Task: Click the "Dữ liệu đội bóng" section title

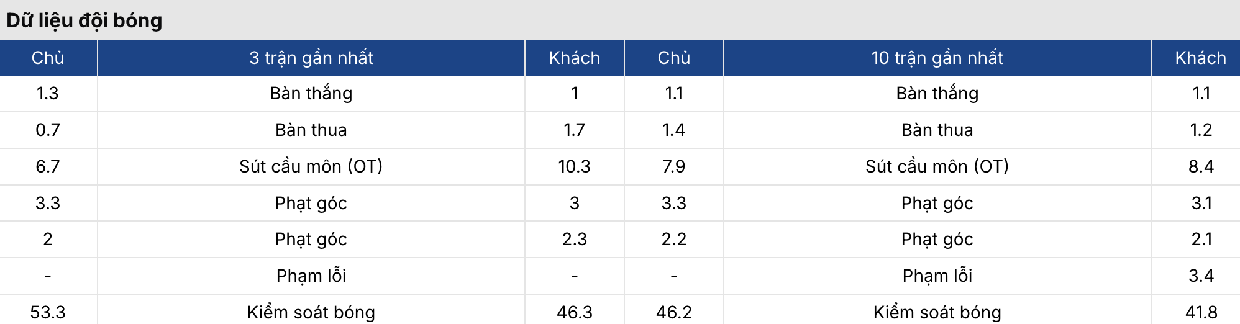Action: coord(84,20)
